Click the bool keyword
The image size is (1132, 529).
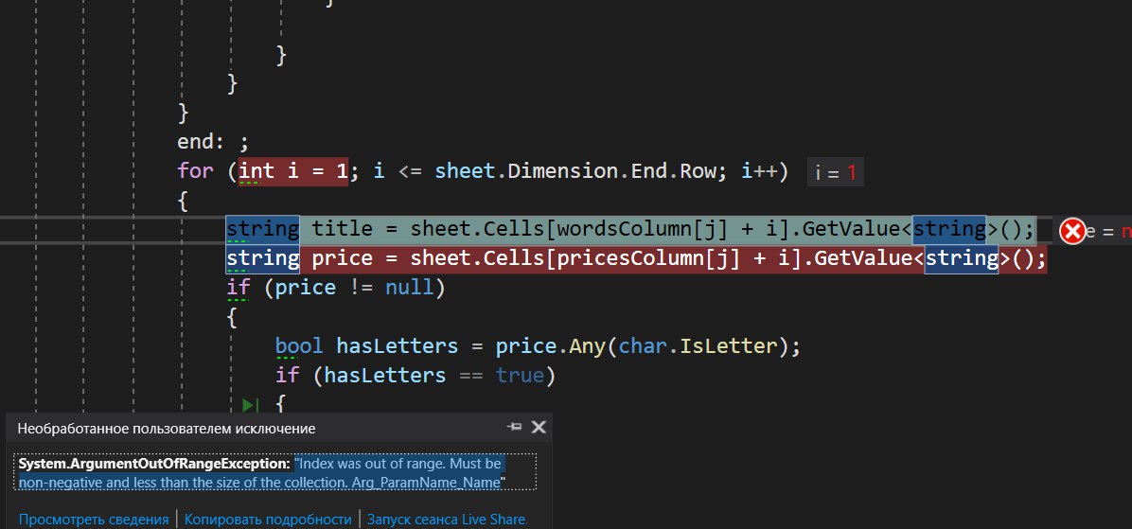point(300,346)
